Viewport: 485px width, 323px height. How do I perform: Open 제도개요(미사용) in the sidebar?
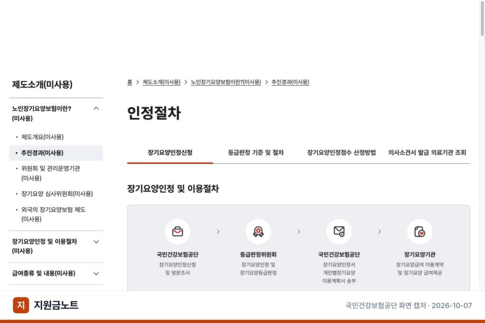click(x=42, y=137)
